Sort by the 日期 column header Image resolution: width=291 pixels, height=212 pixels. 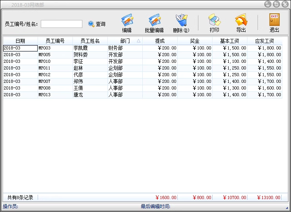tap(20, 41)
